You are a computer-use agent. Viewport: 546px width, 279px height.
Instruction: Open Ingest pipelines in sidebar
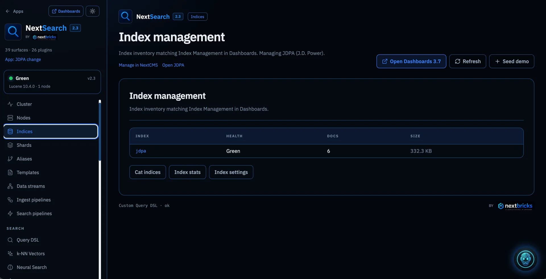pos(51,200)
